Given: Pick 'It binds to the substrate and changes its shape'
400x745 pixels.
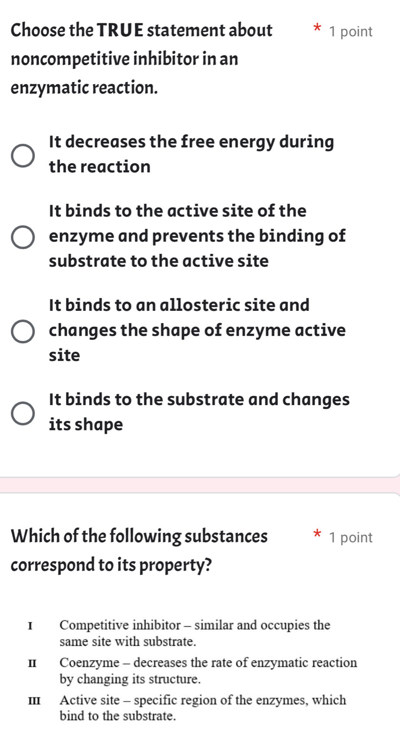Looking at the screenshot, I should [22, 412].
